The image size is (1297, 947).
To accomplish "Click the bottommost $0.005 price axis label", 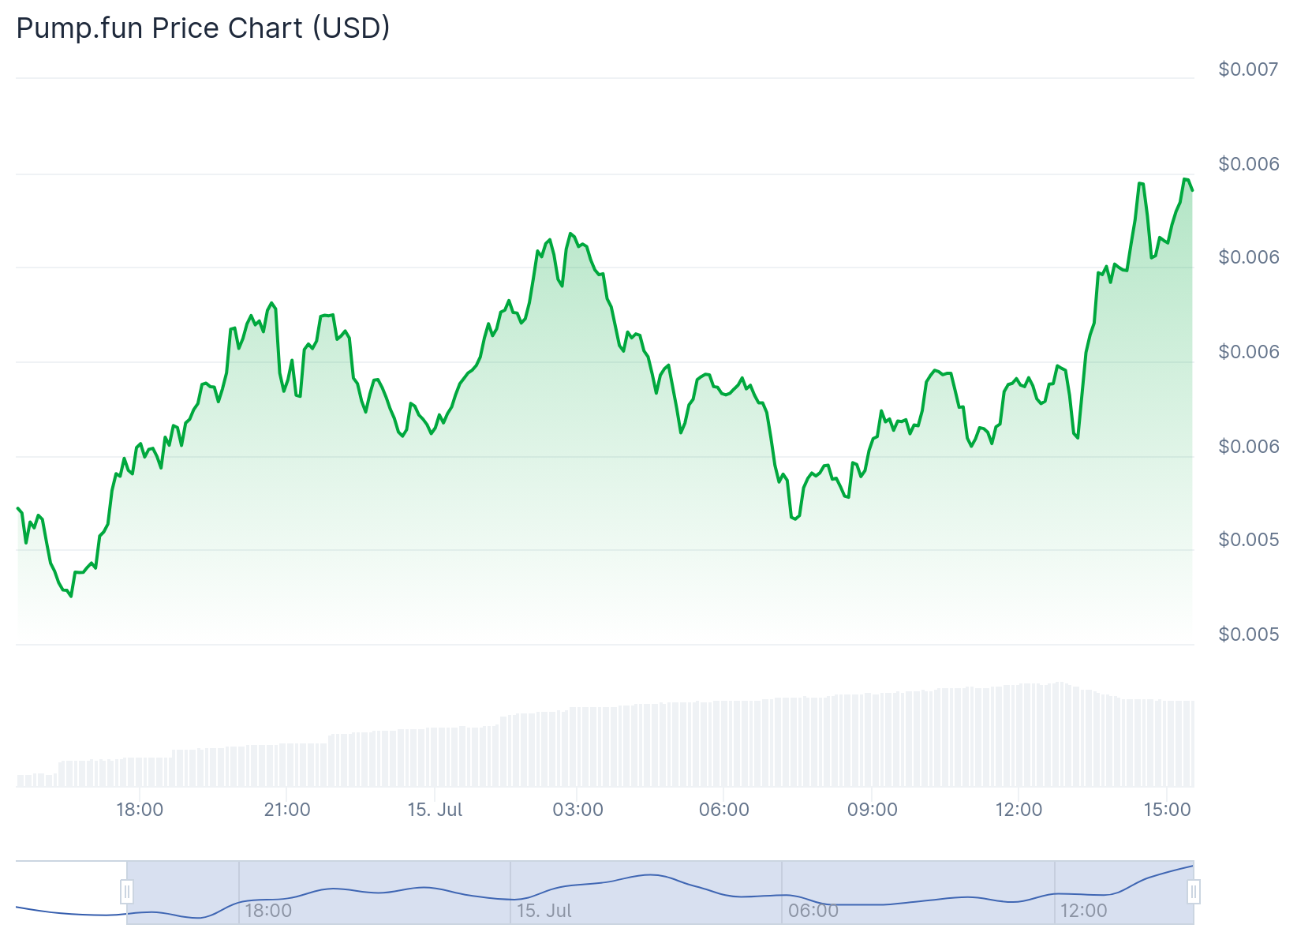I will (1248, 634).
